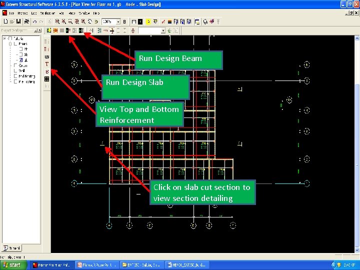Toggle the Floors checkbox in the tree
Screen dimensions: 360x270
pyautogui.click(x=15, y=43)
